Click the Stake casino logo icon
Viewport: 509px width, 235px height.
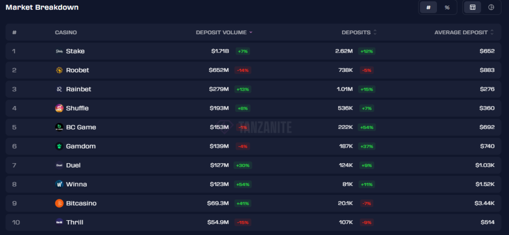59,51
